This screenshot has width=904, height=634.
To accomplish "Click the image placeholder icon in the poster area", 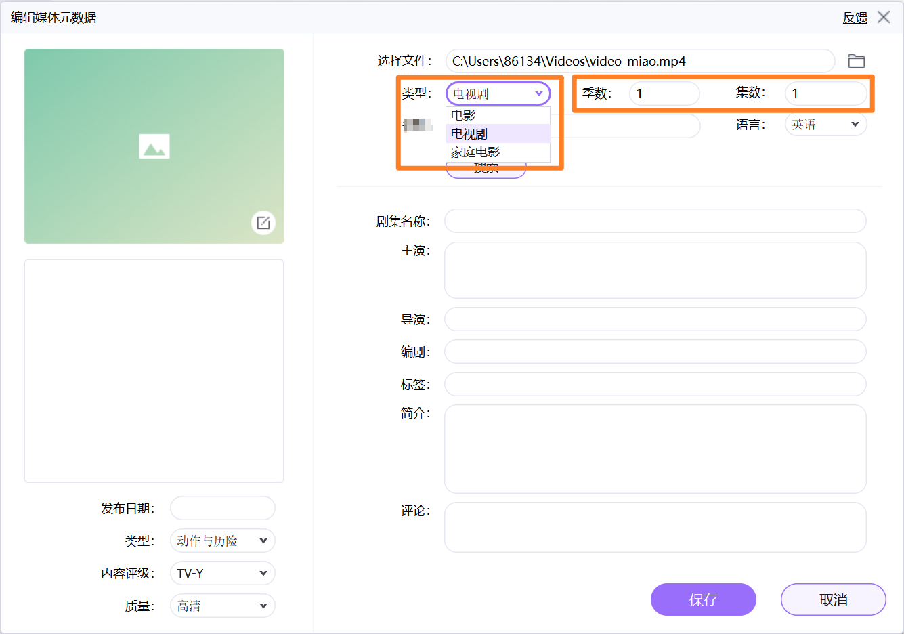I will 154,146.
